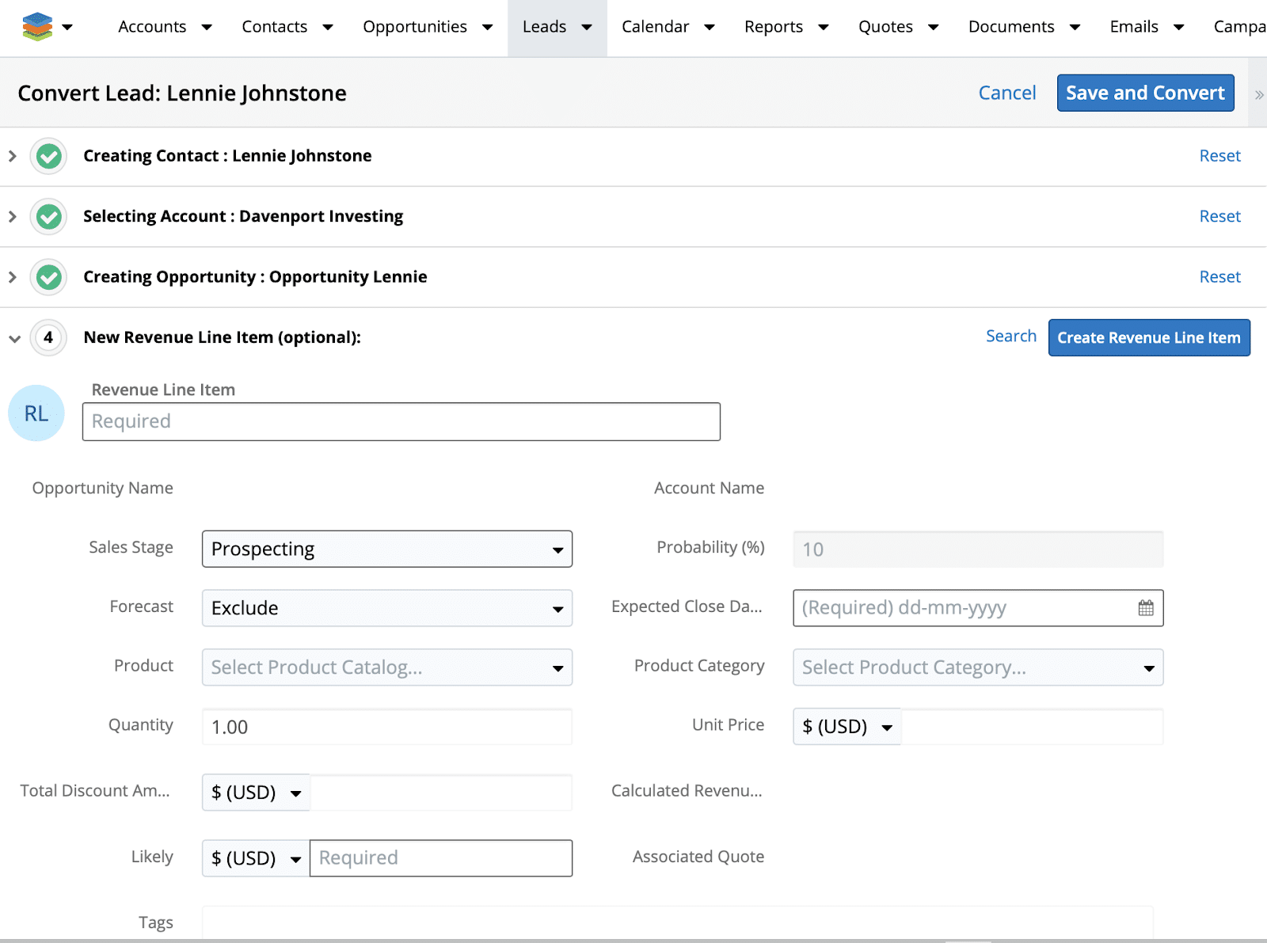The width and height of the screenshot is (1267, 943).
Task: Go to the Contacts module
Action: [x=274, y=27]
